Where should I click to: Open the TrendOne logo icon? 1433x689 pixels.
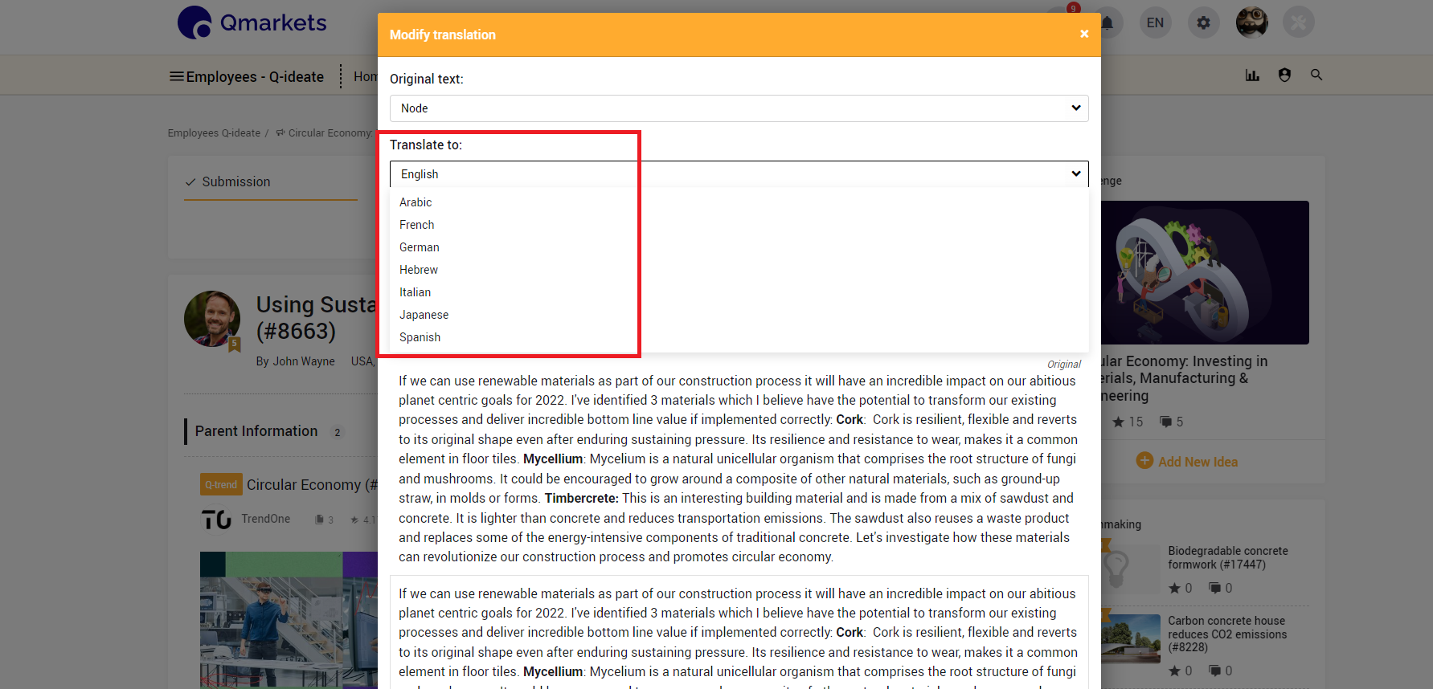(216, 520)
